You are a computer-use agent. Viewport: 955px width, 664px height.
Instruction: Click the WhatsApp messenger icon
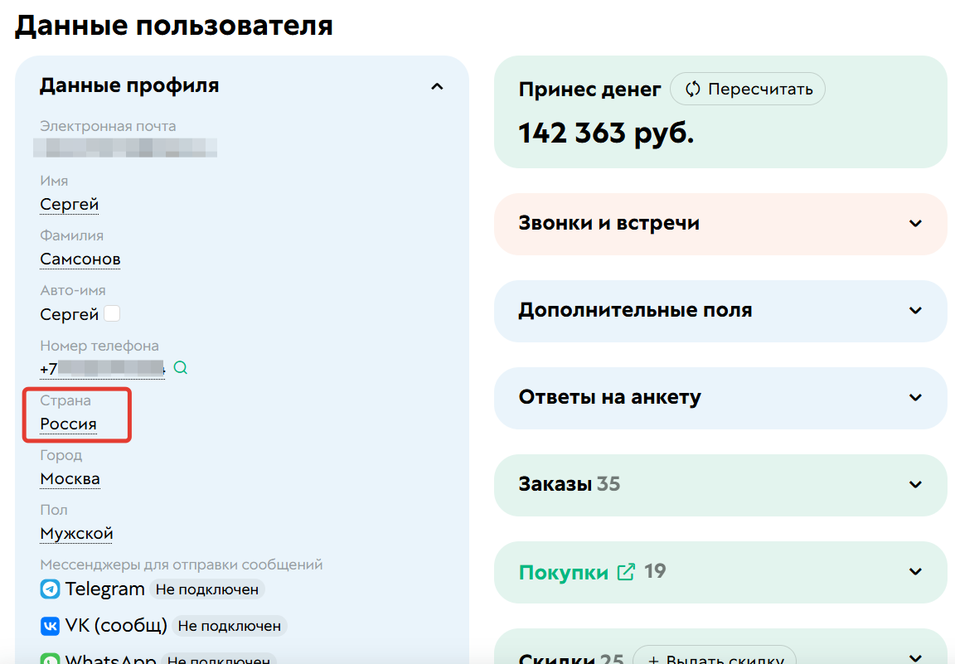click(x=48, y=660)
